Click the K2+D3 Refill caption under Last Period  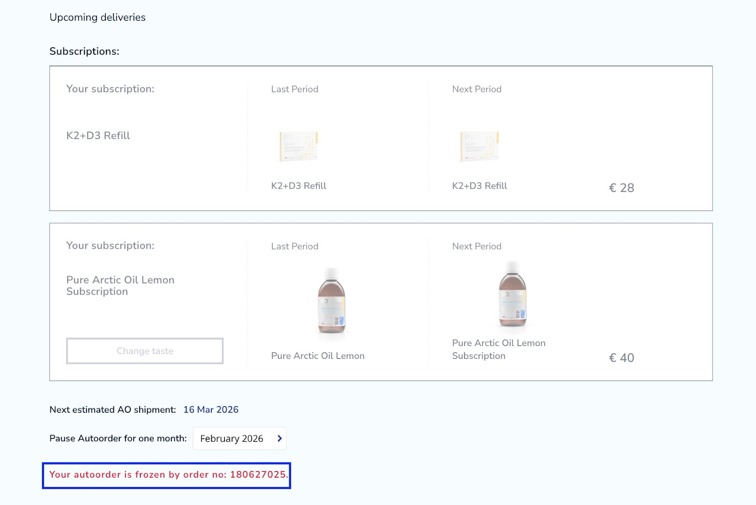coord(299,186)
